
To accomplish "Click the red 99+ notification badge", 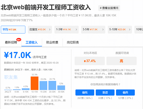I will [x=19, y=40].
